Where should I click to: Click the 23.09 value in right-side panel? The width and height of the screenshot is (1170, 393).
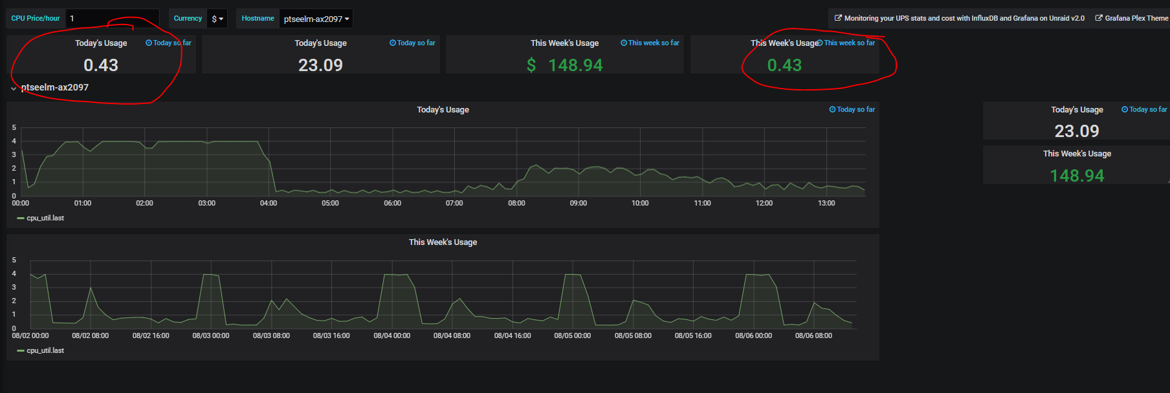(1077, 131)
